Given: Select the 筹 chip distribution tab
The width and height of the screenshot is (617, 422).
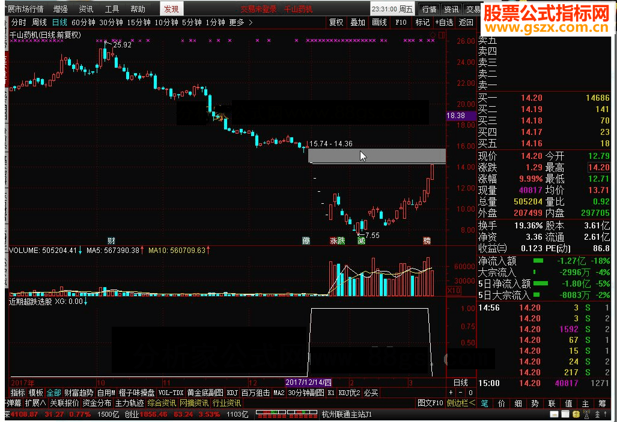Looking at the screenshot, I should click(602, 403).
